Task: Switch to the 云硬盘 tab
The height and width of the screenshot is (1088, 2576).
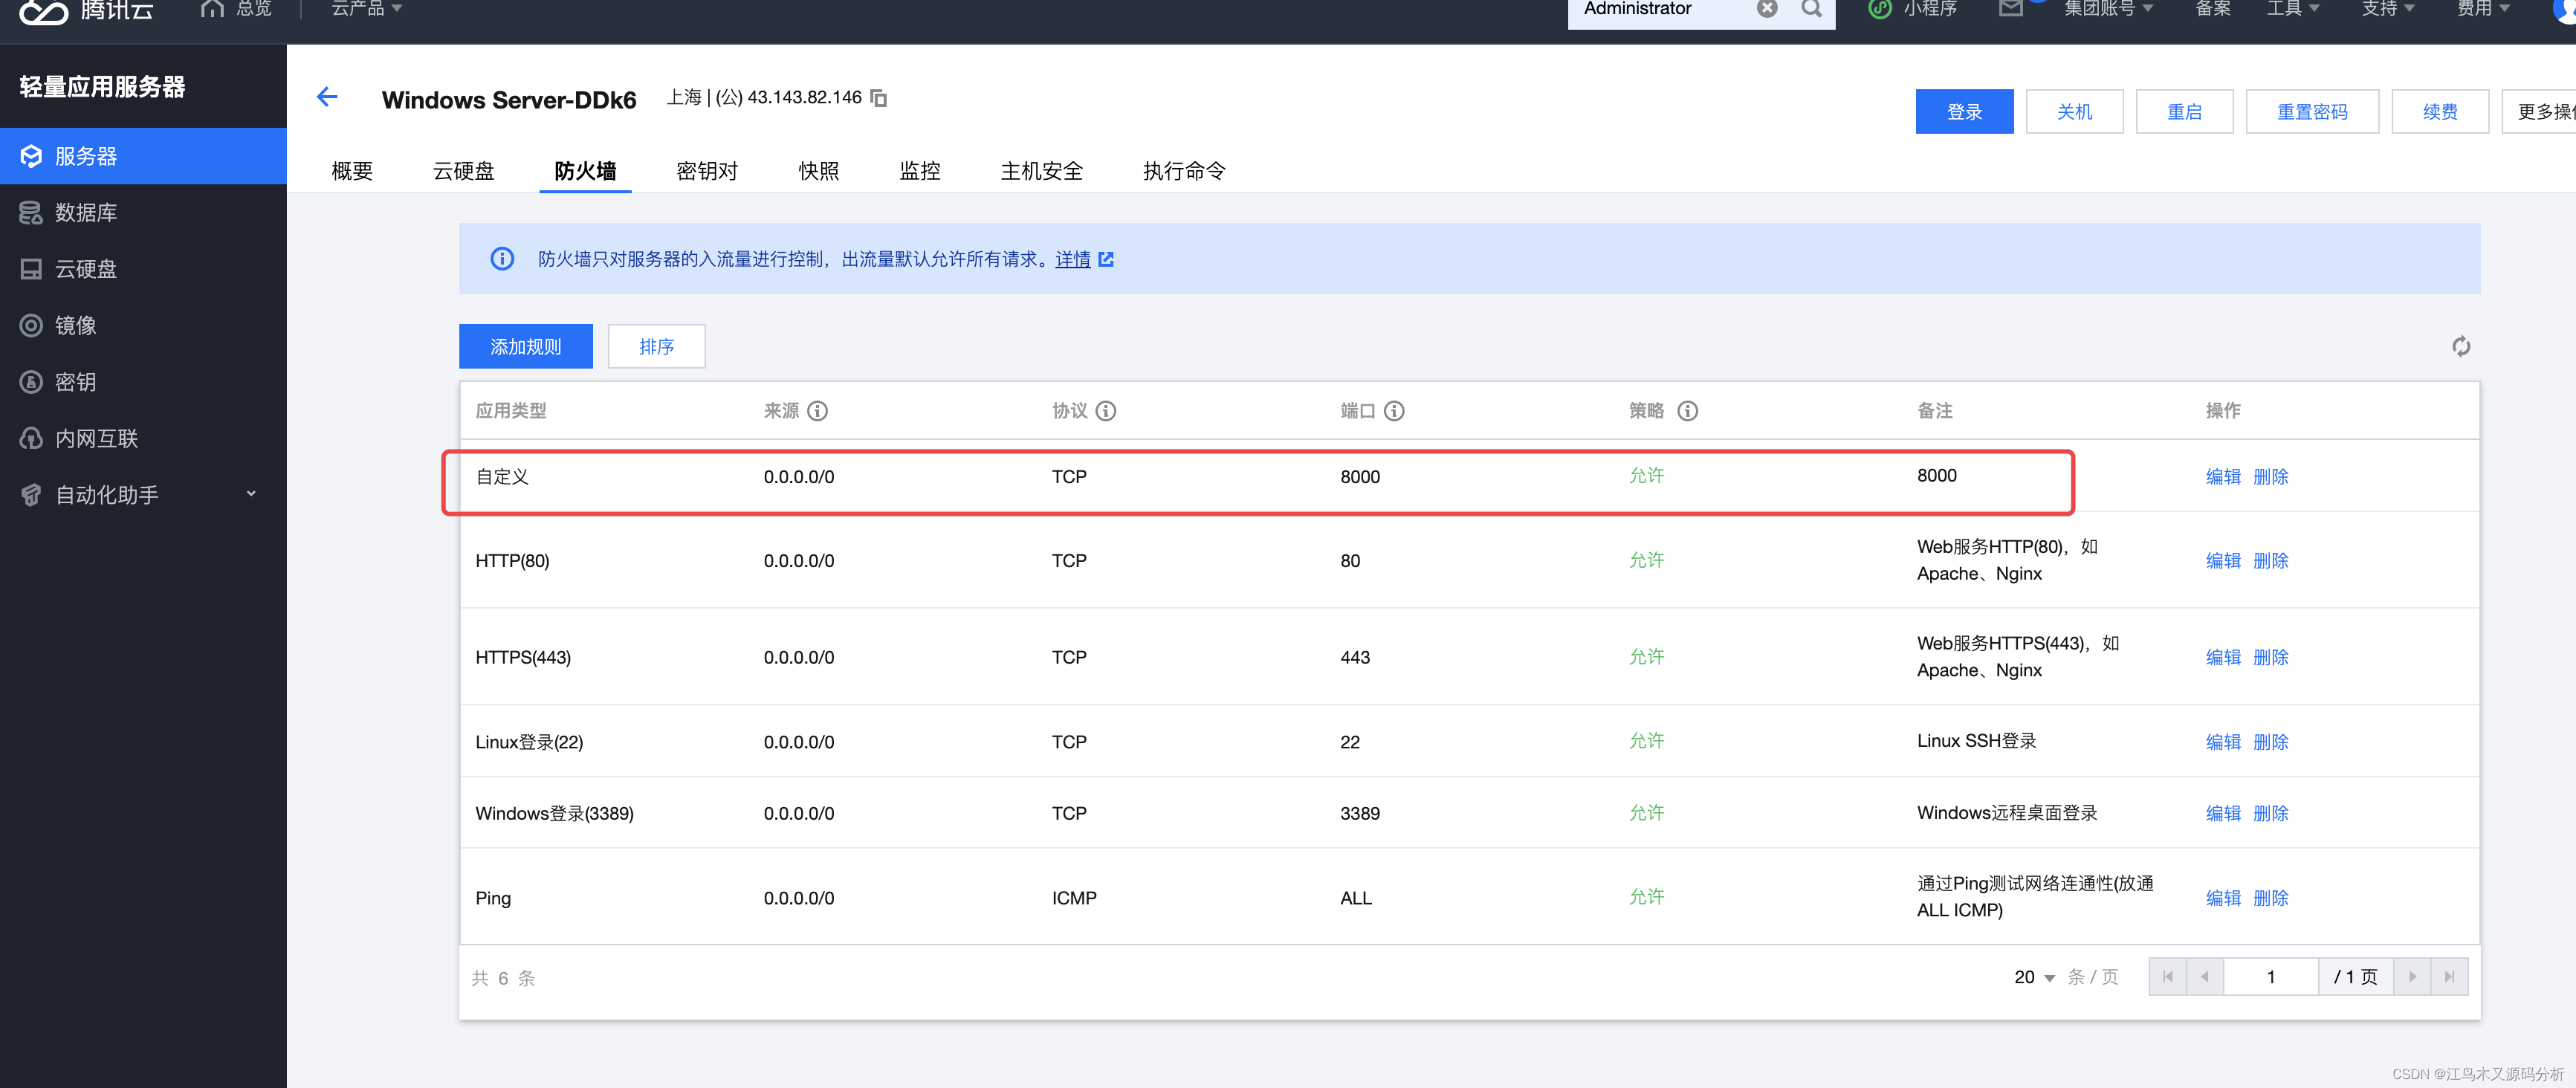Action: [463, 171]
